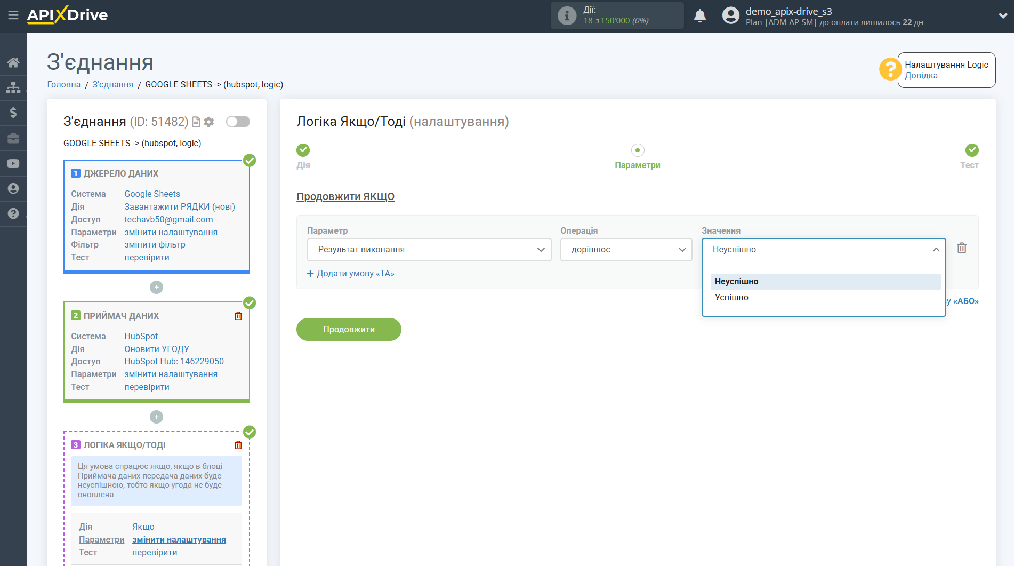Click Якщо action link
The image size is (1014, 566).
coord(143,527)
